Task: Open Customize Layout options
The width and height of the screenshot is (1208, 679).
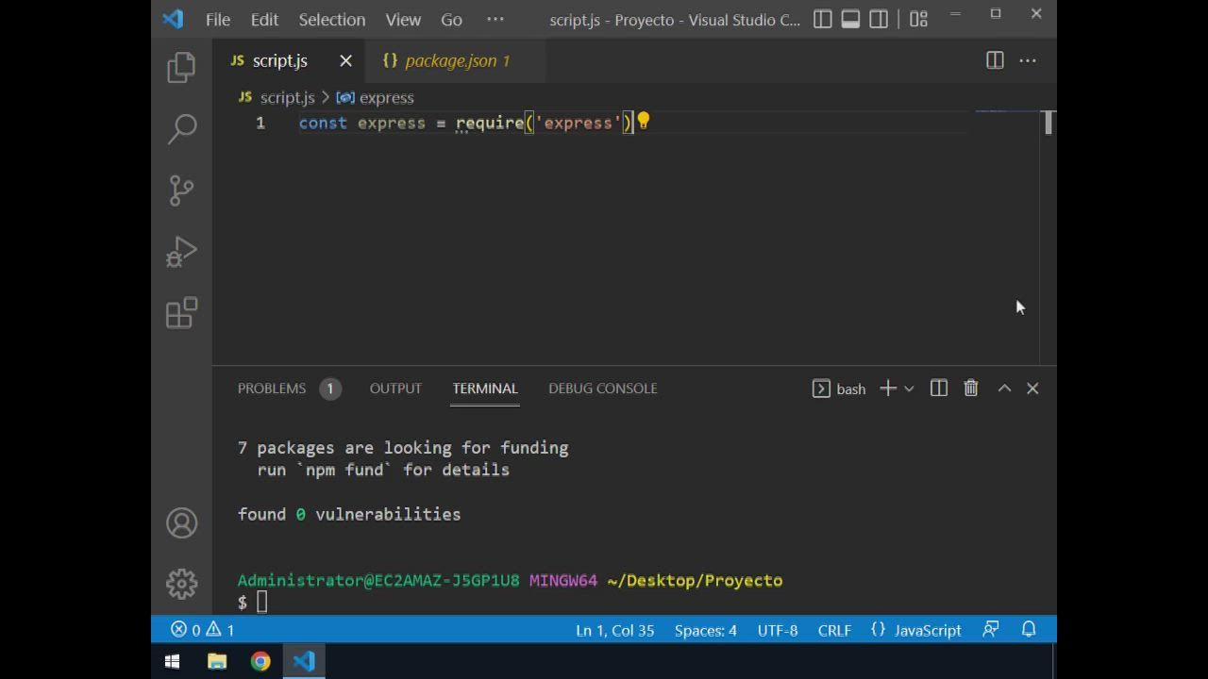Action: (918, 19)
